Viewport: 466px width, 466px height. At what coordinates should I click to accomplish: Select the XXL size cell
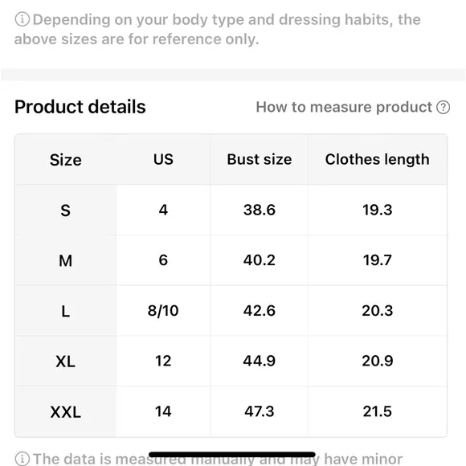[66, 412]
